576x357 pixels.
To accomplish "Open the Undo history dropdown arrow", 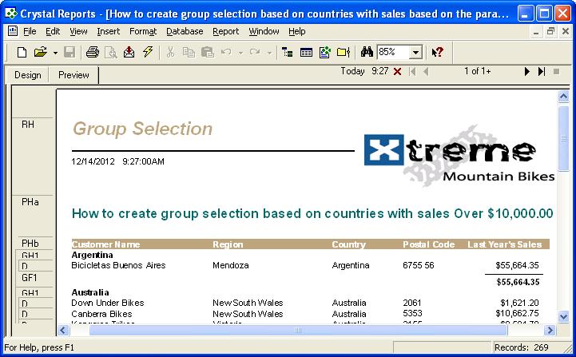I will click(240, 54).
